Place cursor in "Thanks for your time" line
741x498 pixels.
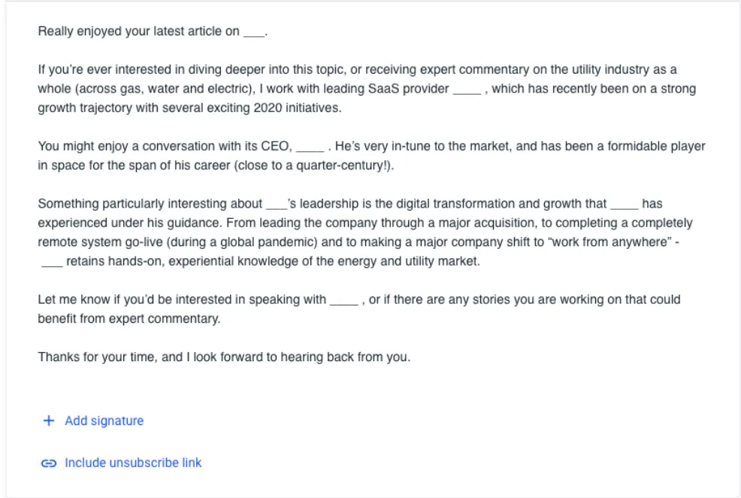98,357
